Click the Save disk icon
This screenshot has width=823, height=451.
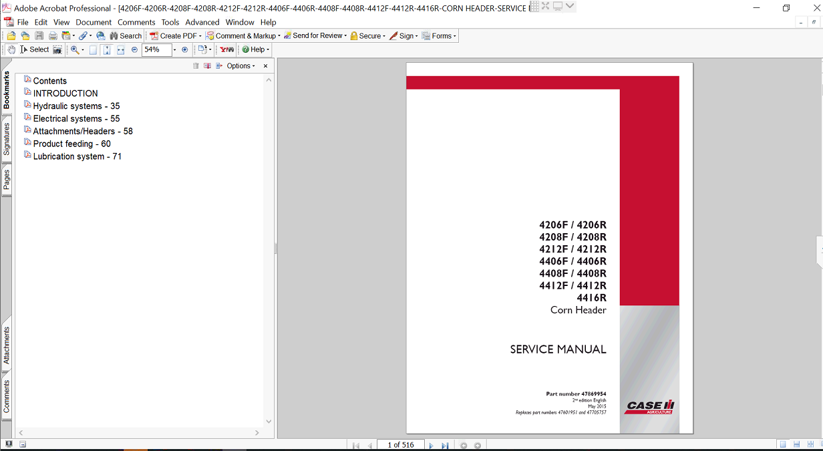(39, 36)
